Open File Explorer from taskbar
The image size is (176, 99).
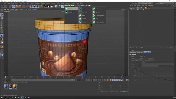pos(15,98)
